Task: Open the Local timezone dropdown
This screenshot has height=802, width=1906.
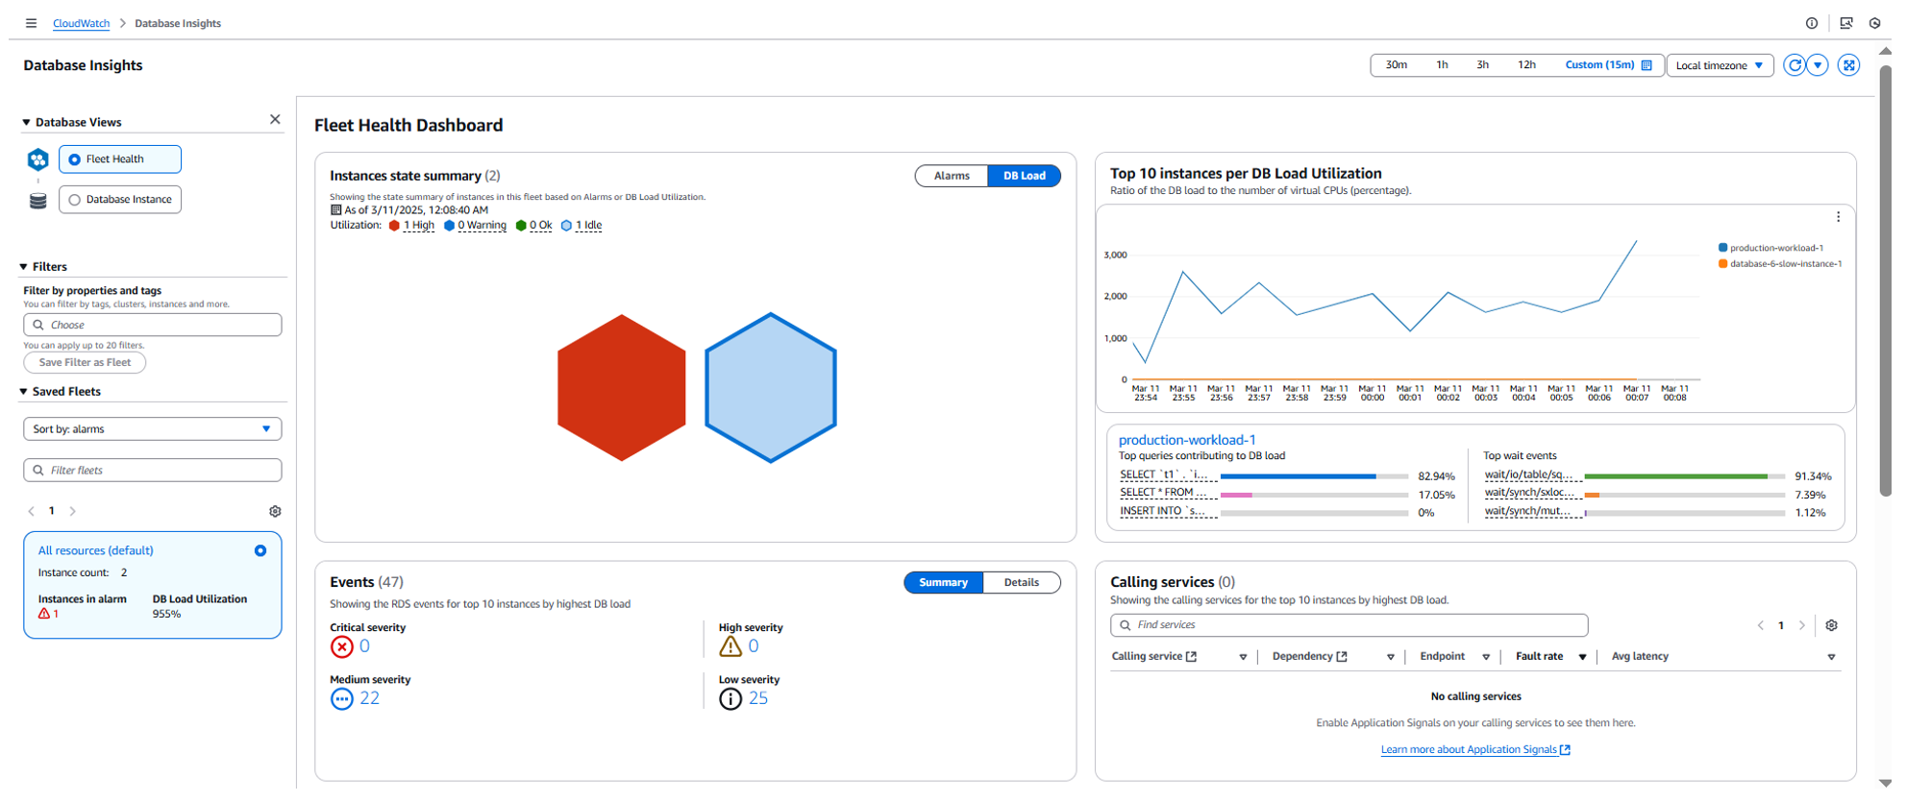Action: coord(1720,65)
